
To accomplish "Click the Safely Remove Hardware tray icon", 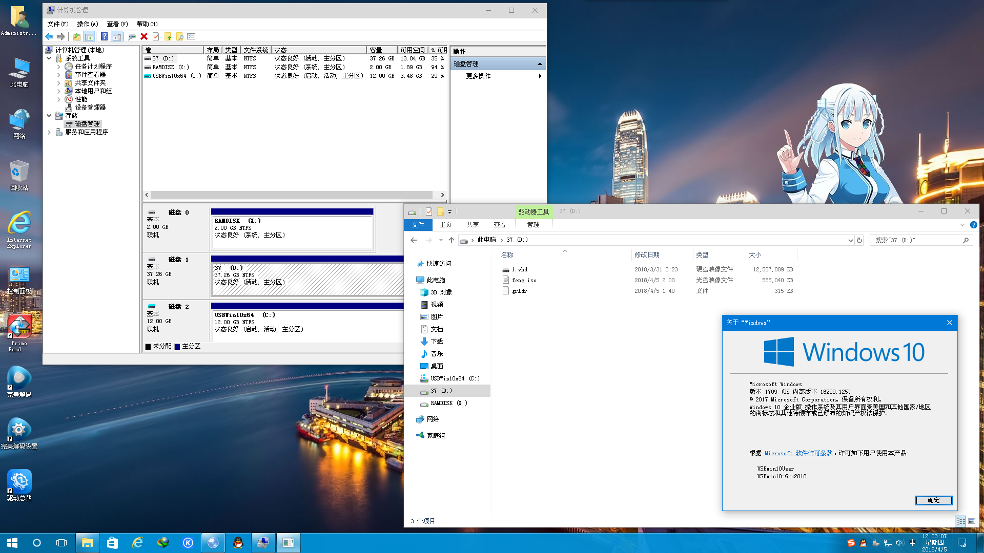I will tap(876, 543).
